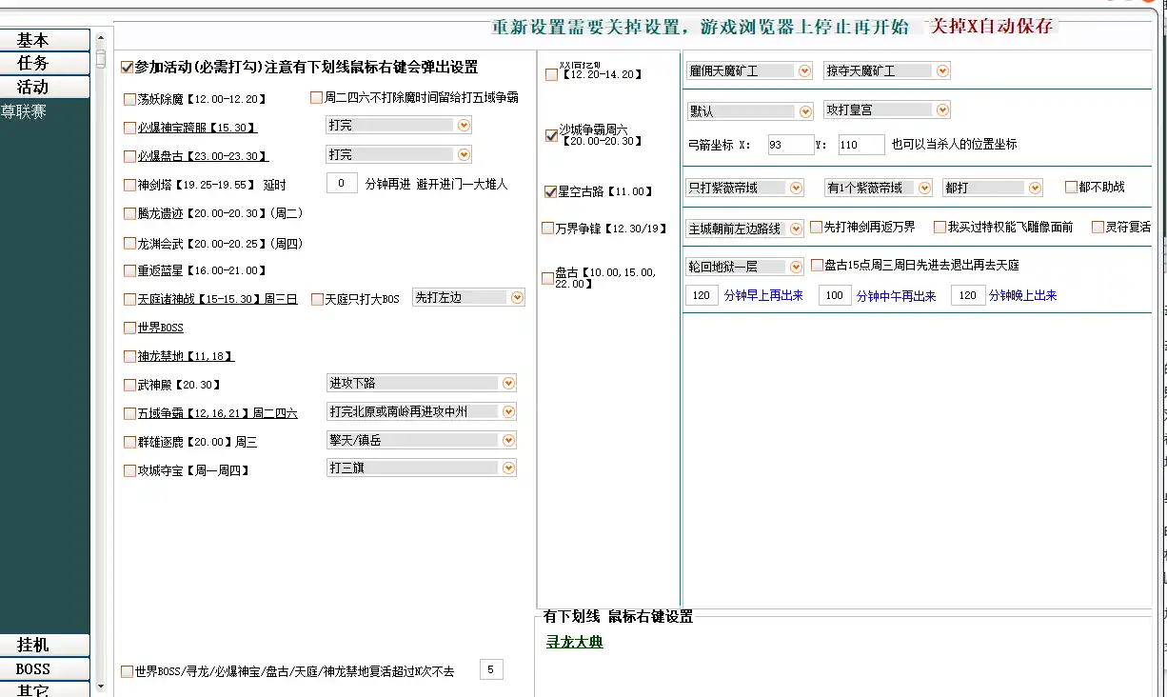This screenshot has height=697, width=1167.
Task: Tick 我买过特权能飞雕像面前 checkbox
Action: (x=940, y=227)
